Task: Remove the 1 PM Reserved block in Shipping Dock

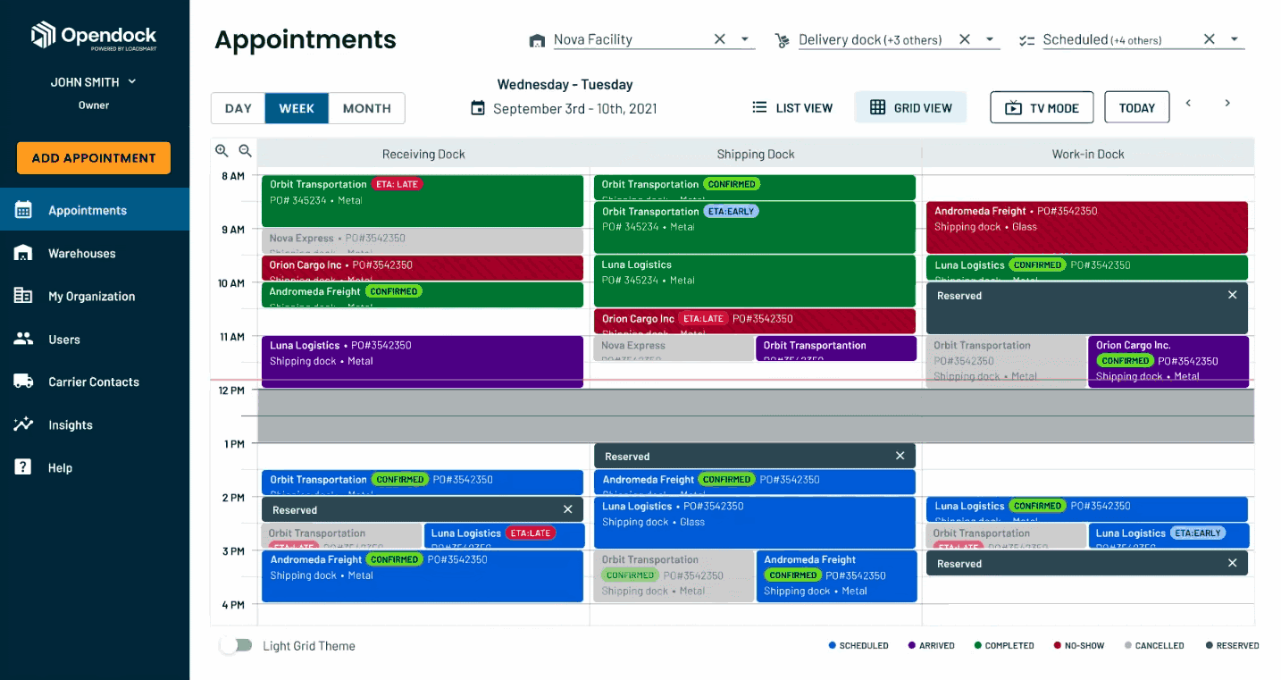Action: [900, 456]
